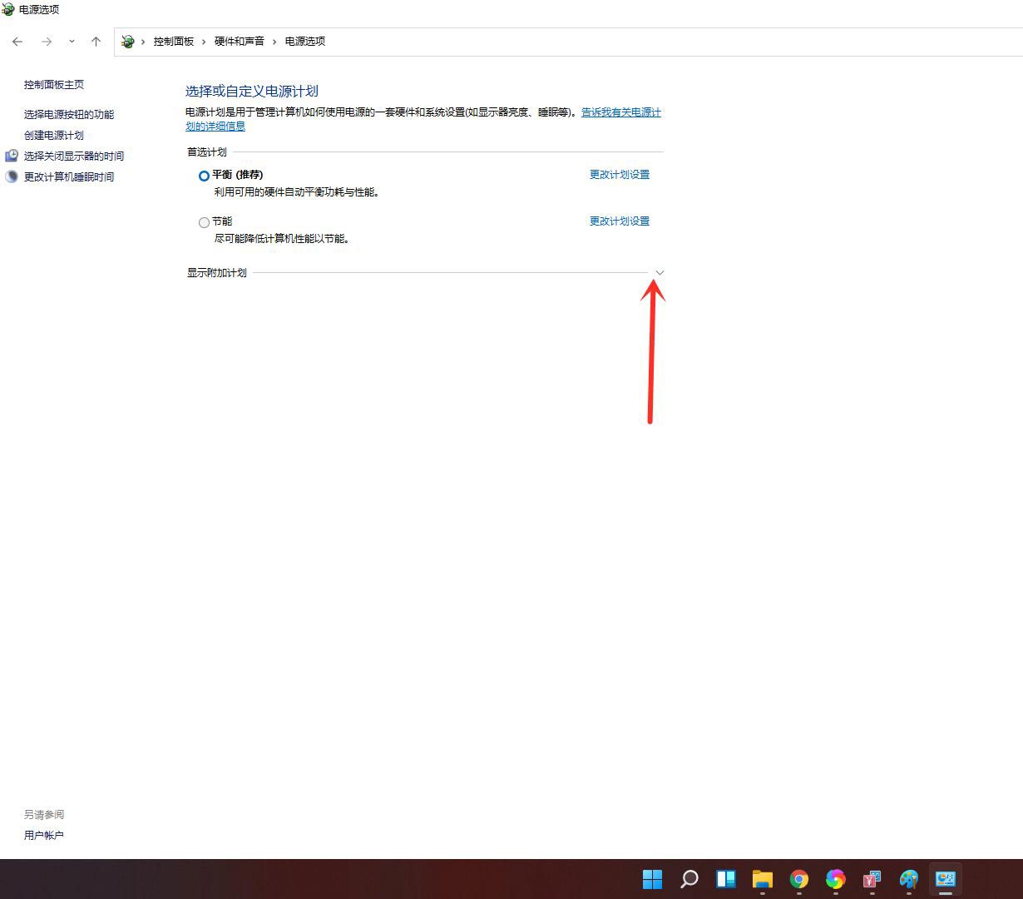Viewport: 1023px width, 899px height.
Task: Click the translation app icon in the taskbar
Action: [x=872, y=878]
